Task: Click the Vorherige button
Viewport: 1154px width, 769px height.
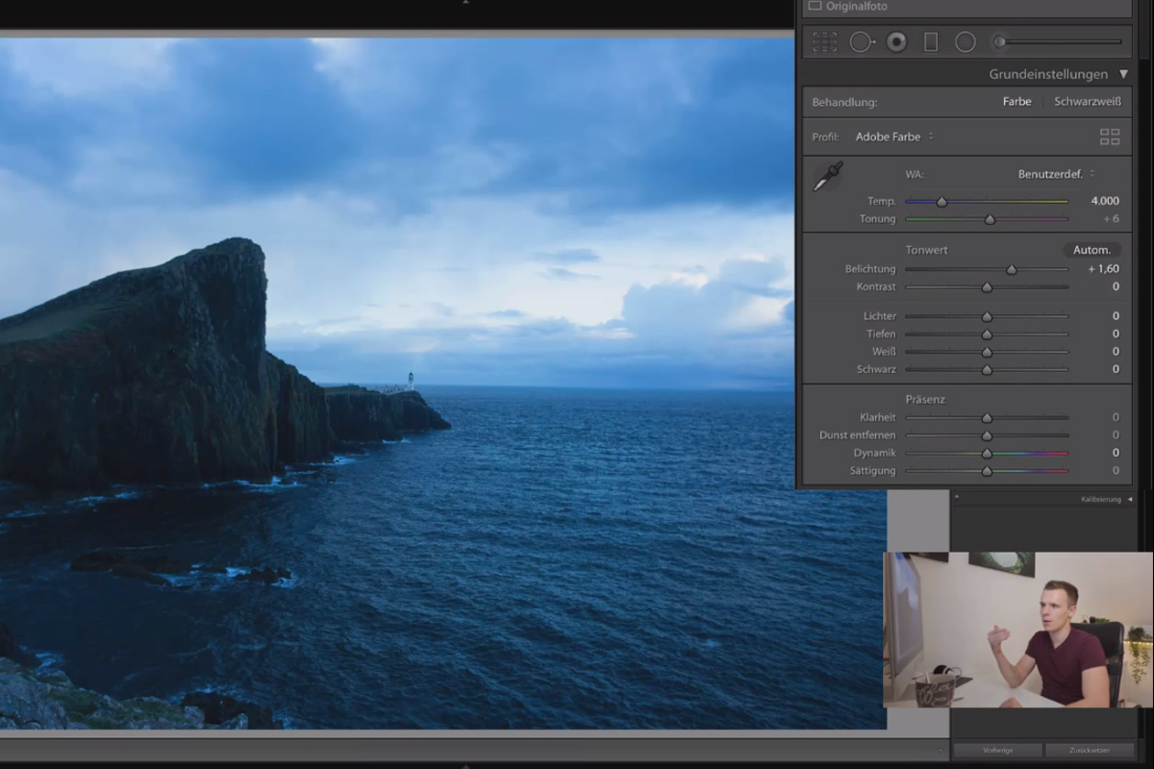Action: [997, 750]
